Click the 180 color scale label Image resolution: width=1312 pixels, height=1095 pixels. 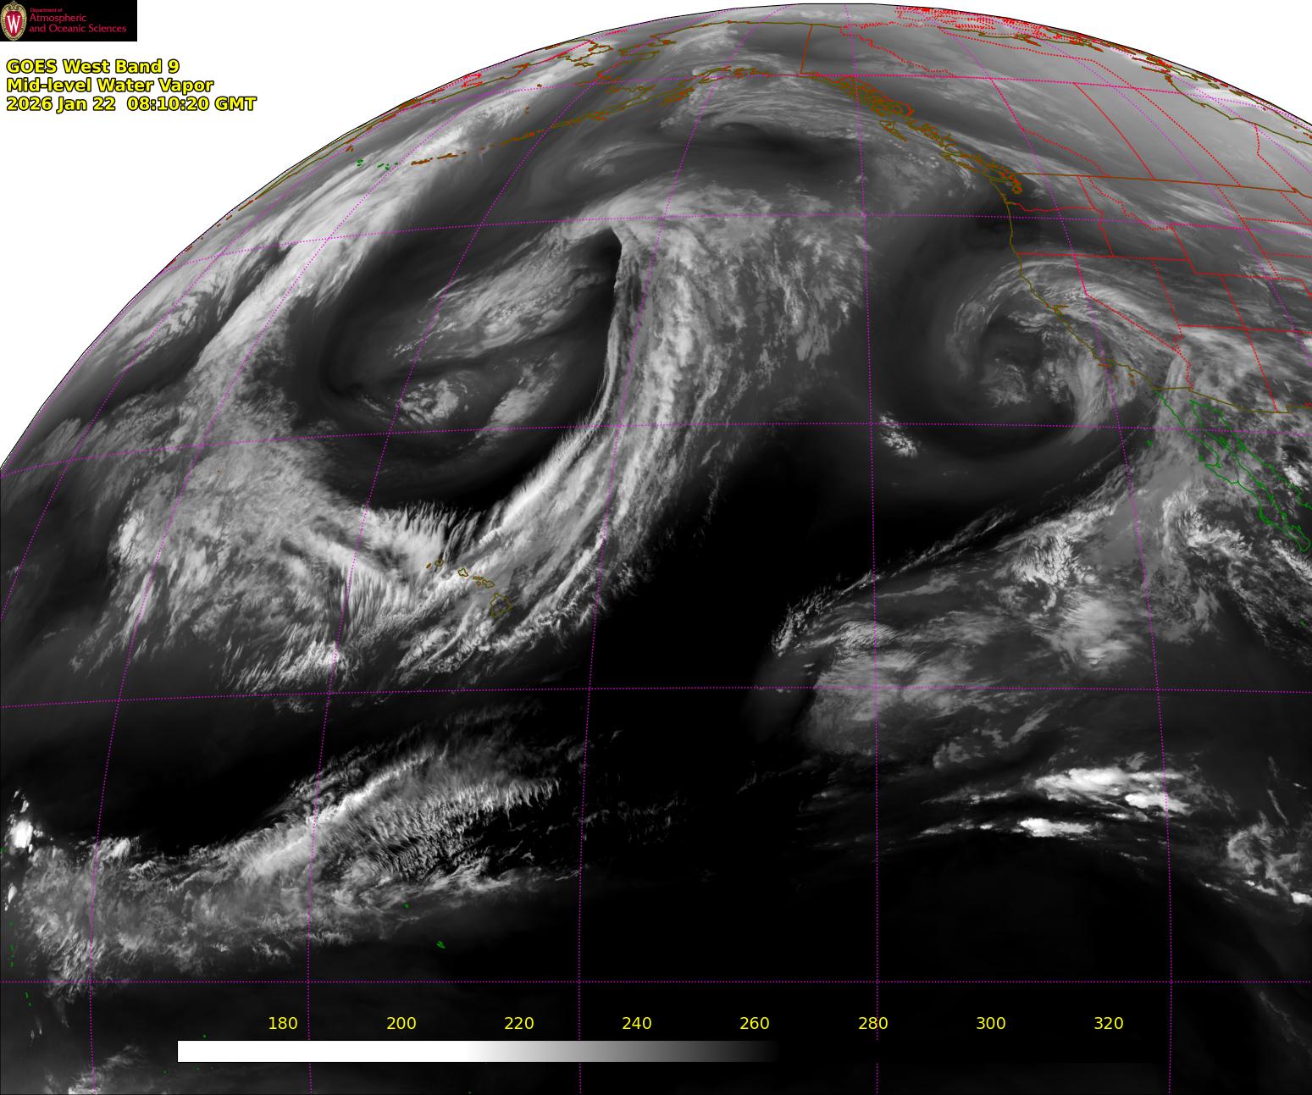click(x=282, y=1023)
